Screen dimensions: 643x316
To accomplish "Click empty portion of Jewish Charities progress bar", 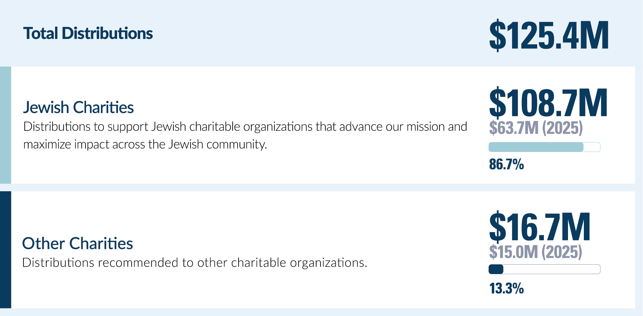I will click(592, 147).
